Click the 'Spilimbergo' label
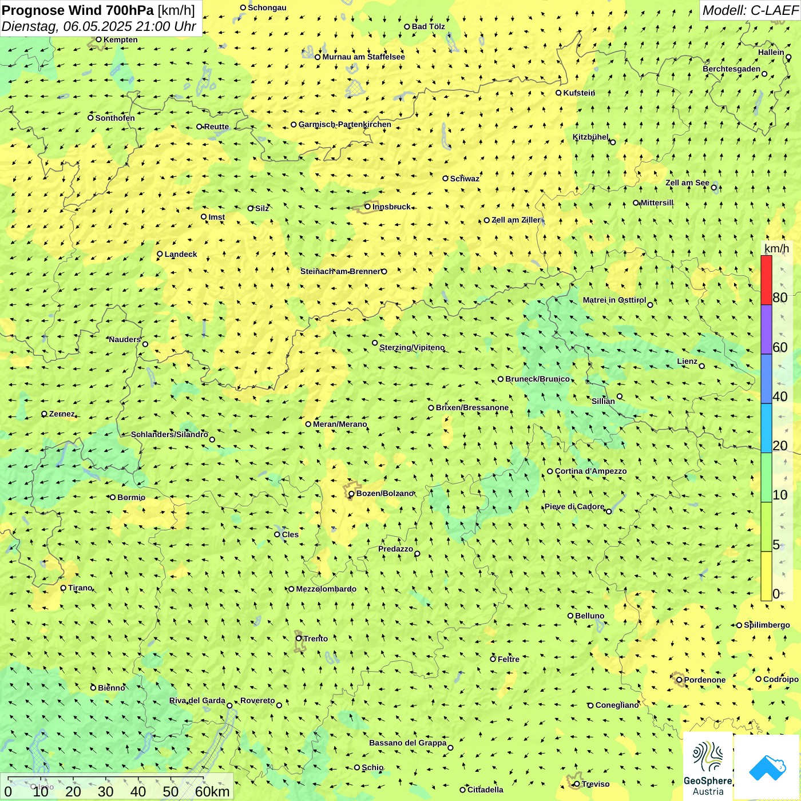This screenshot has height=801, width=801. click(x=767, y=625)
